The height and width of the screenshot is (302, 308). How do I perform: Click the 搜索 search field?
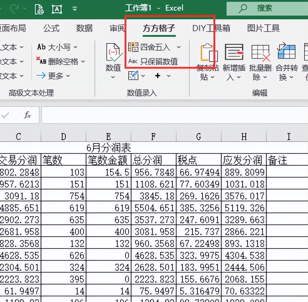pos(264,8)
